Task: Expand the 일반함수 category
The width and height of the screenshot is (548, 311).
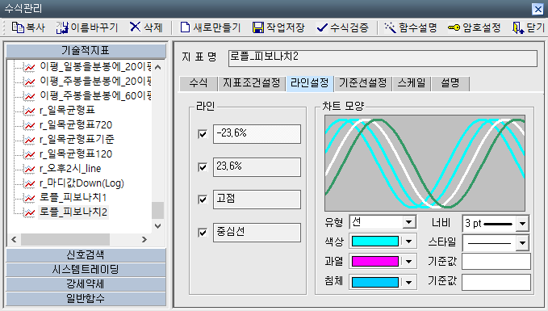Action: coord(86,299)
